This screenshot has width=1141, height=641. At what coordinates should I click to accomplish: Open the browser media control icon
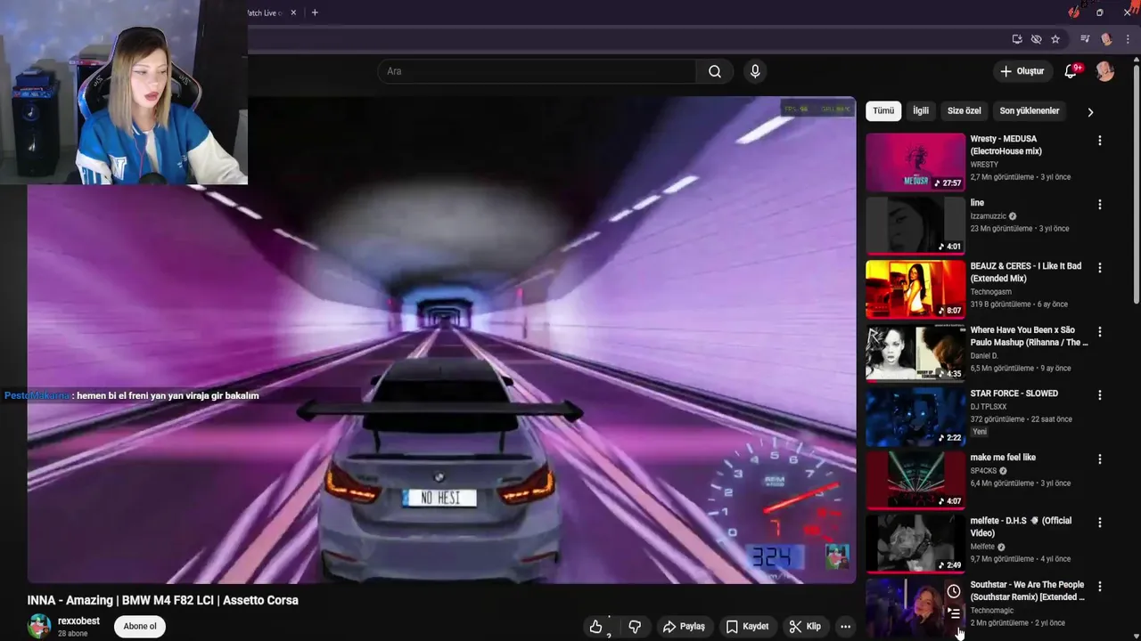pos(1085,39)
